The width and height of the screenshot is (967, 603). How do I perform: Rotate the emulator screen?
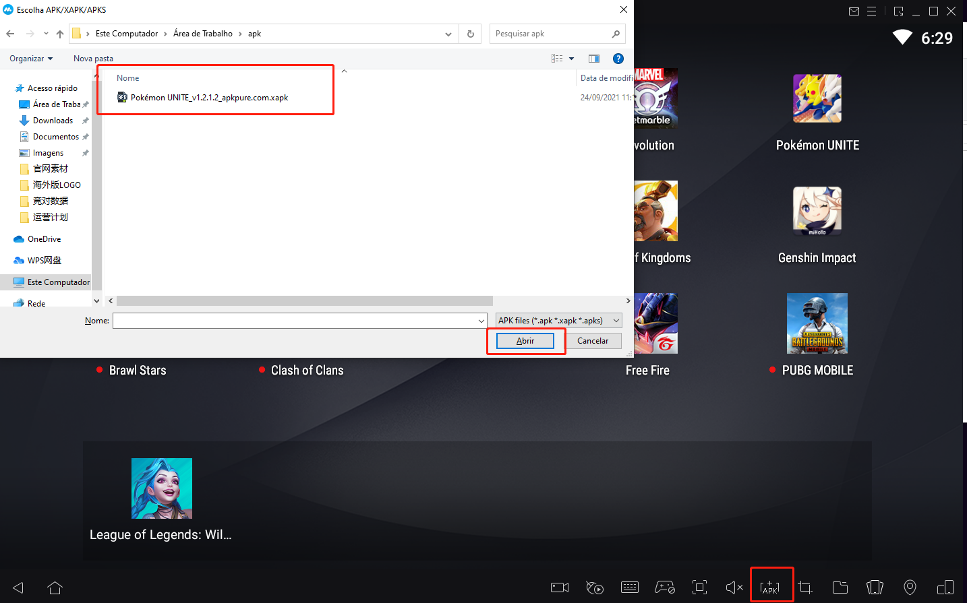click(945, 587)
